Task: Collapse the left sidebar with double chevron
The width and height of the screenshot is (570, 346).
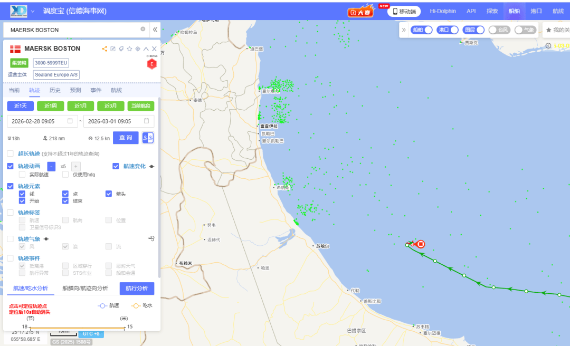Action: [155, 30]
